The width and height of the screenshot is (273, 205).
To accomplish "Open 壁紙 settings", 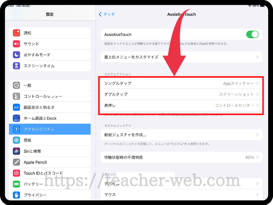I will [50, 140].
